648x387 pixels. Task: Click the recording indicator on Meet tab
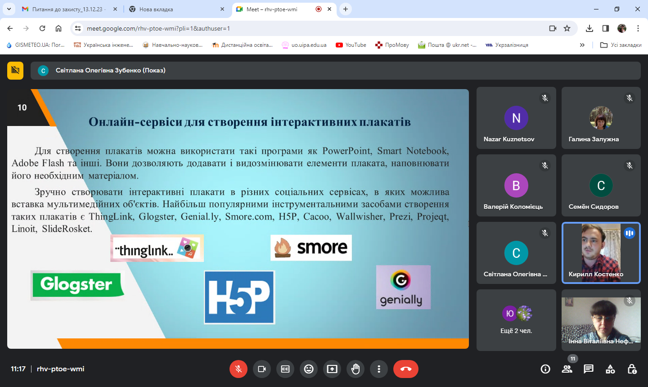pos(319,9)
